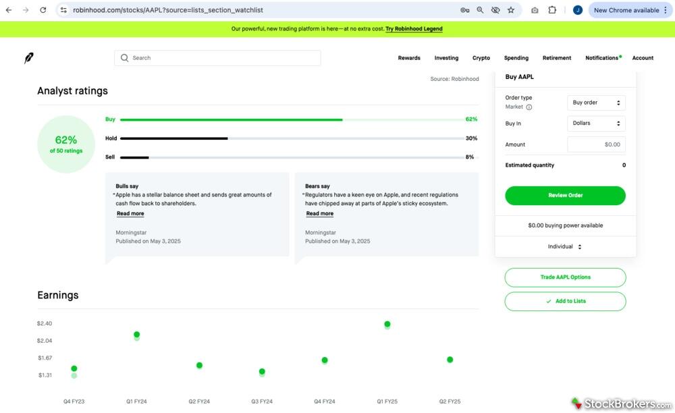
Task: Click into the Amount input field
Action: (596, 144)
